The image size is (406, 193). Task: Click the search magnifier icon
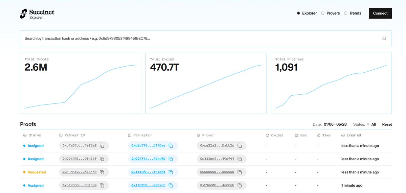point(384,39)
